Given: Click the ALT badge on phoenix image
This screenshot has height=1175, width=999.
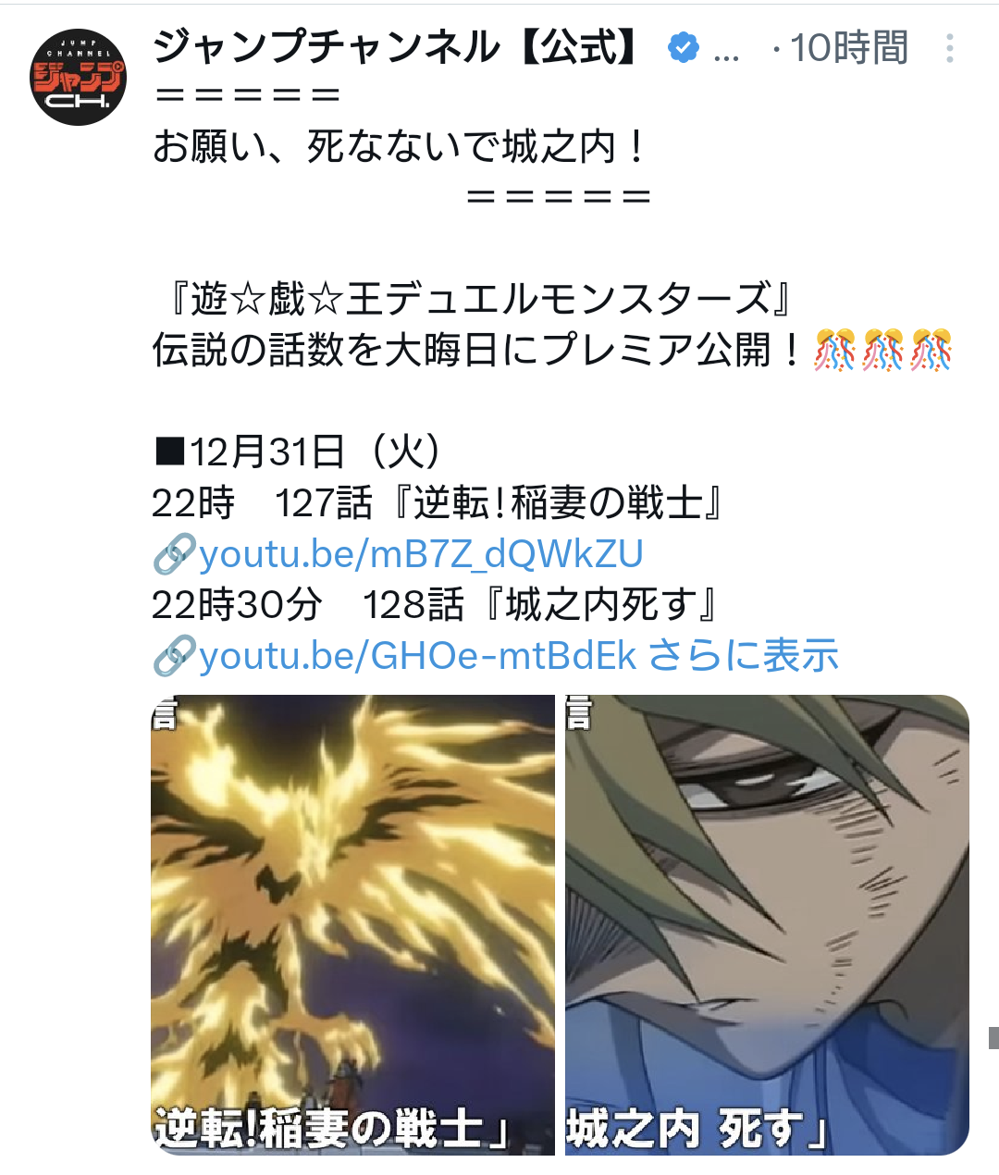Looking at the screenshot, I should click(165, 713).
